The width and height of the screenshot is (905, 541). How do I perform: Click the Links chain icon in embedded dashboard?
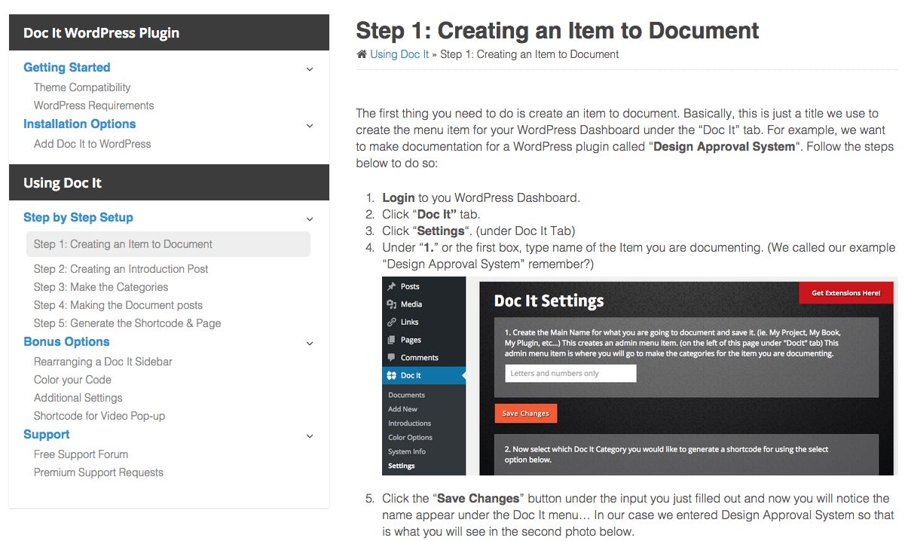click(x=391, y=322)
